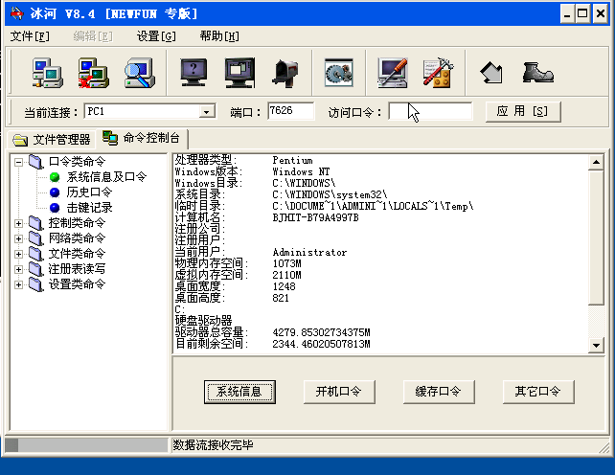Open the 设置[G] menu

(156, 36)
